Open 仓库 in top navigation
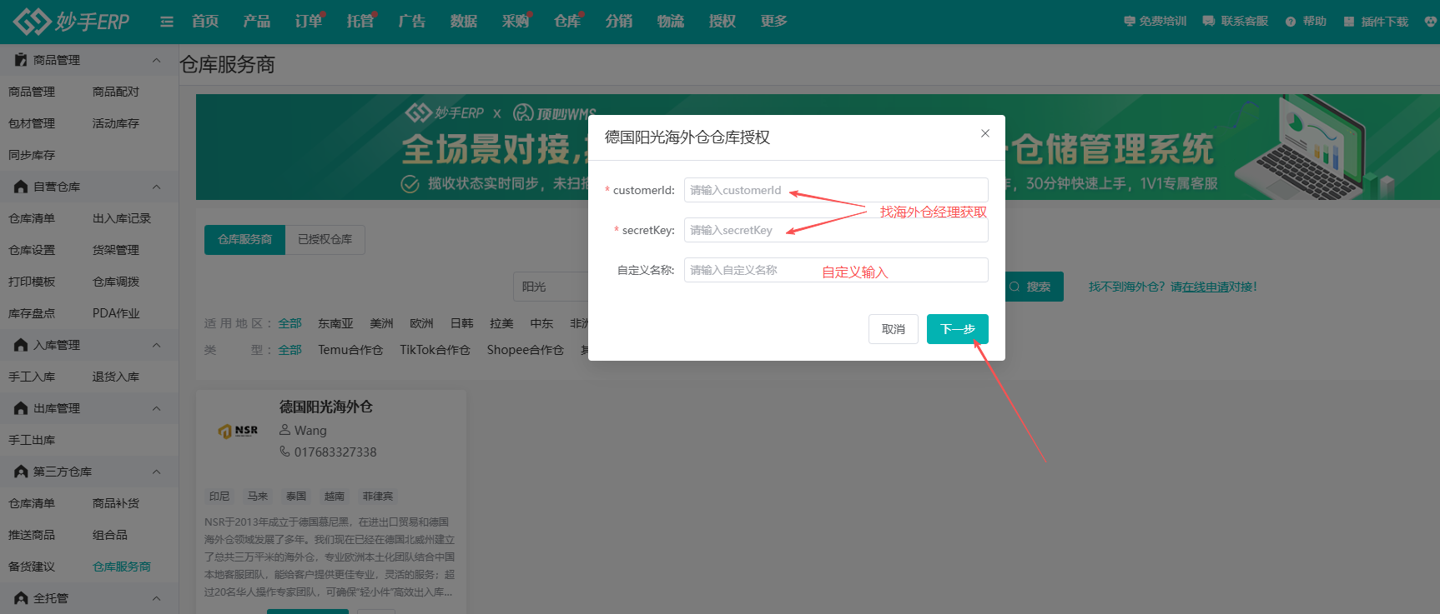 [x=567, y=21]
